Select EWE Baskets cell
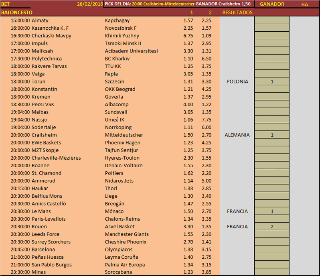320x276 pixels. [x=47, y=142]
